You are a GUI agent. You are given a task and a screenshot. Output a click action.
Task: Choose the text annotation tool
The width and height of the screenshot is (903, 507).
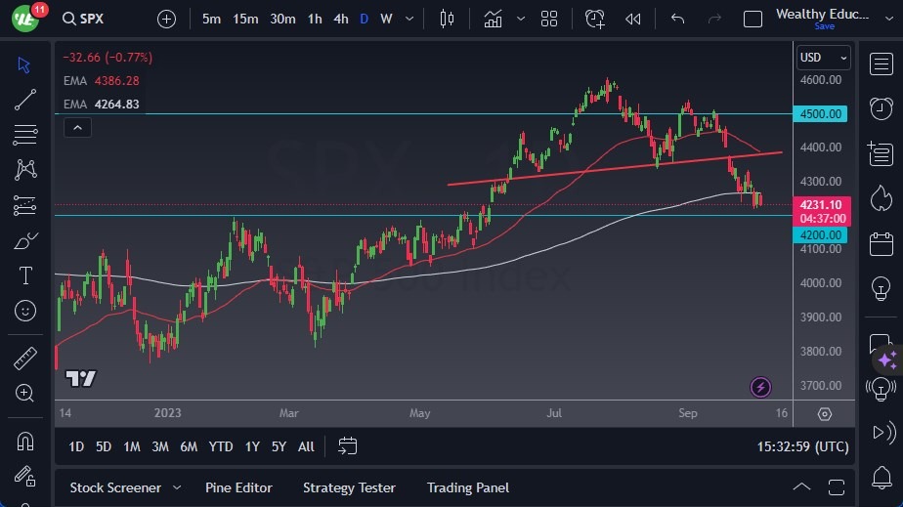[x=25, y=275]
